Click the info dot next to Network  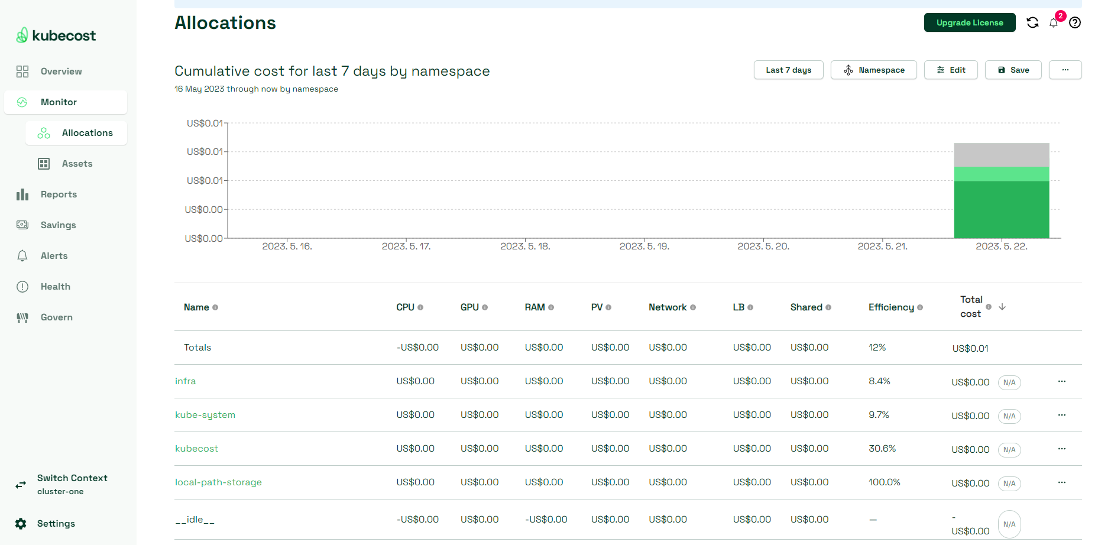(x=693, y=307)
